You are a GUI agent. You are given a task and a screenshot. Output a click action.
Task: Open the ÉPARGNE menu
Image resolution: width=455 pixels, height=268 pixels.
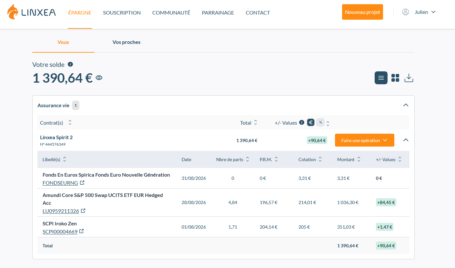[x=80, y=13]
